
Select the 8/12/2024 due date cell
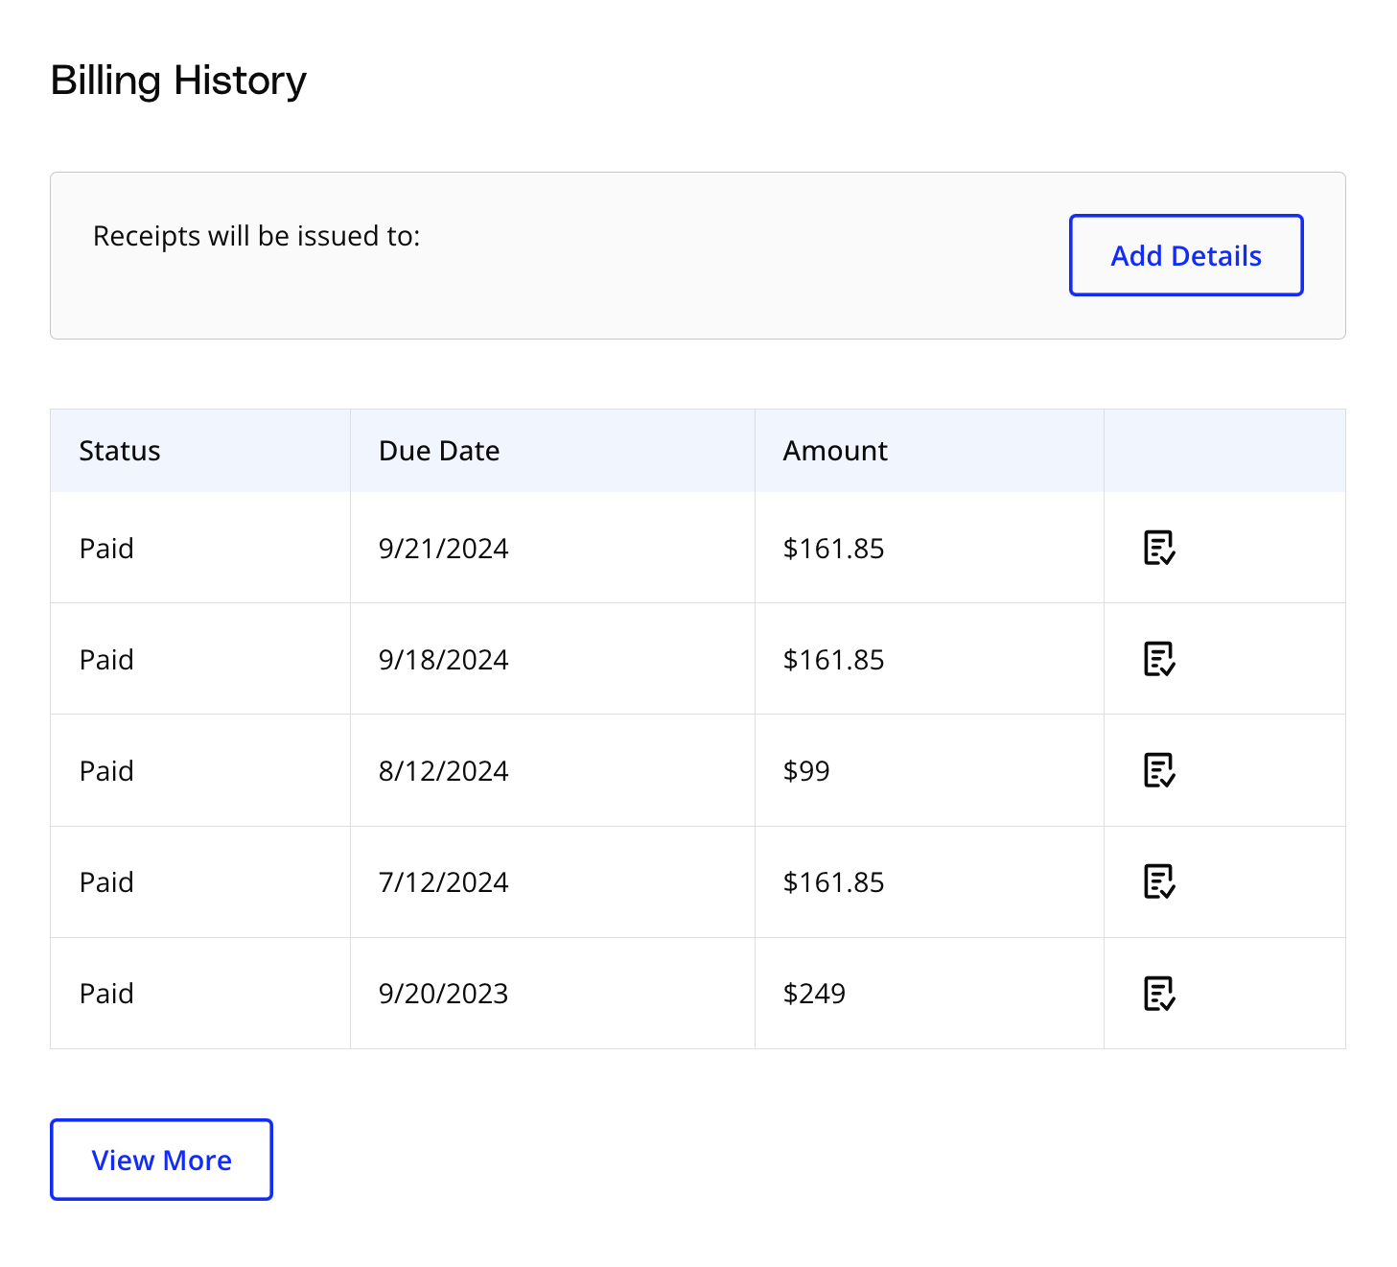pos(443,771)
